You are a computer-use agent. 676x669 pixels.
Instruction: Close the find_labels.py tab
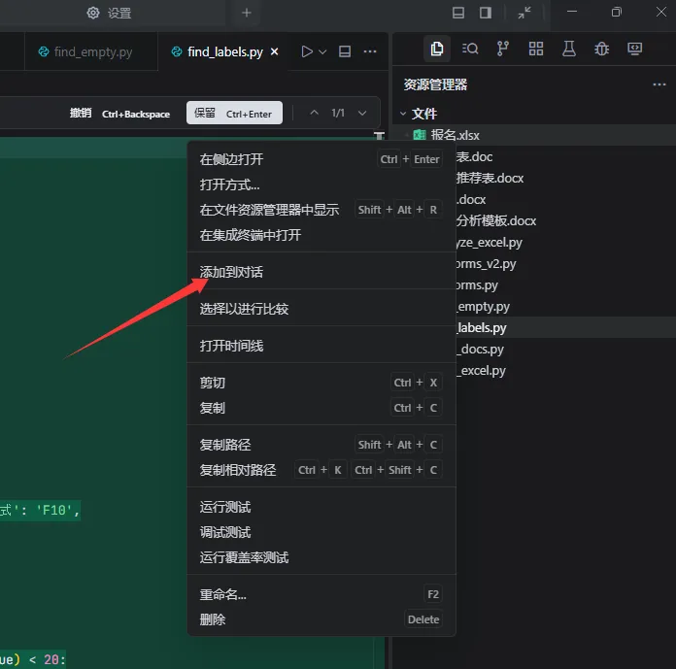pyautogui.click(x=274, y=51)
